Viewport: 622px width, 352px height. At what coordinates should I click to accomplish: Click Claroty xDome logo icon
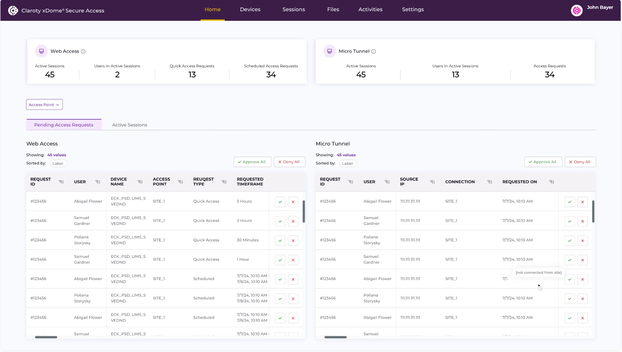[x=13, y=11]
